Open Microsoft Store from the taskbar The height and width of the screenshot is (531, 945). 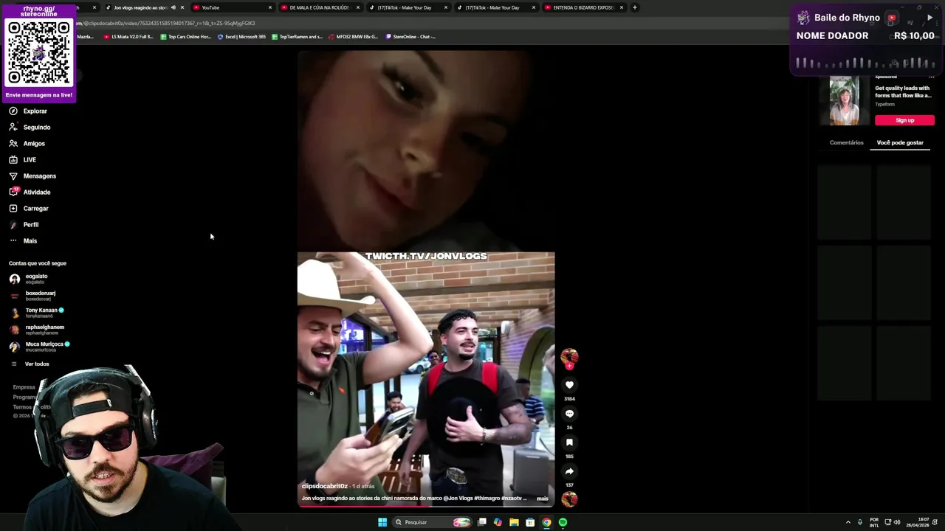tap(530, 522)
